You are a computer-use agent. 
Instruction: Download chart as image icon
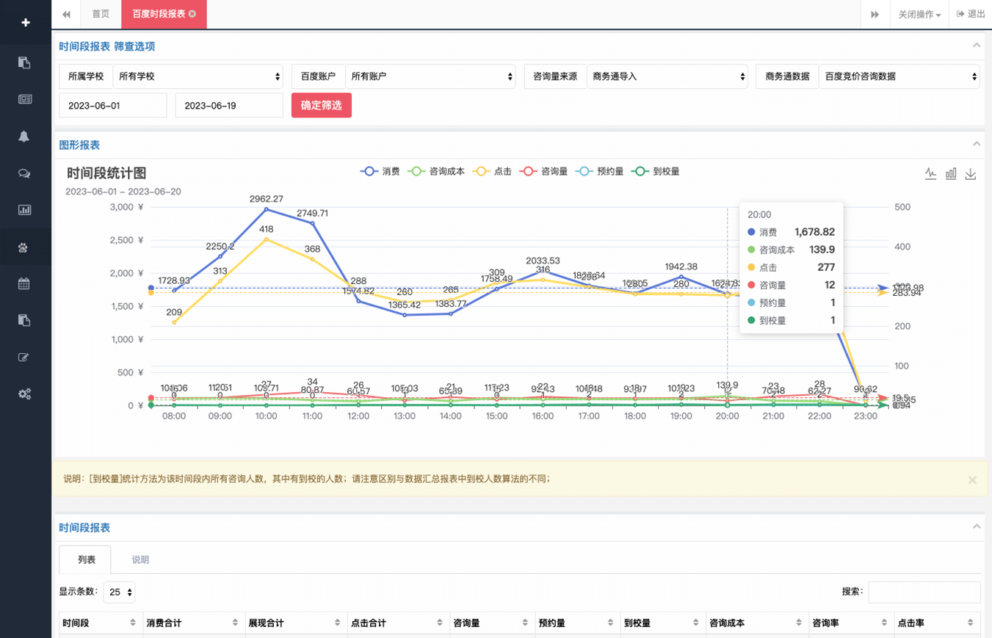coord(971,174)
